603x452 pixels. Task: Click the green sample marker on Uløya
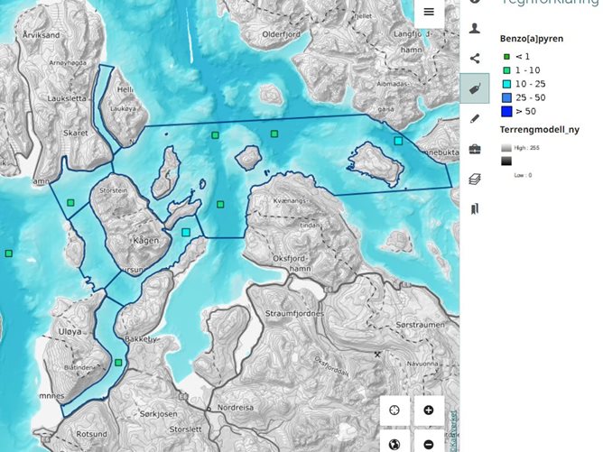click(118, 363)
